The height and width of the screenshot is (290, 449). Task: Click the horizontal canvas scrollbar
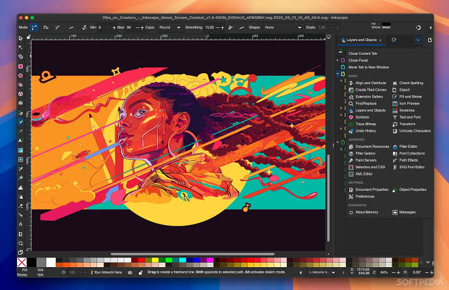(192, 254)
